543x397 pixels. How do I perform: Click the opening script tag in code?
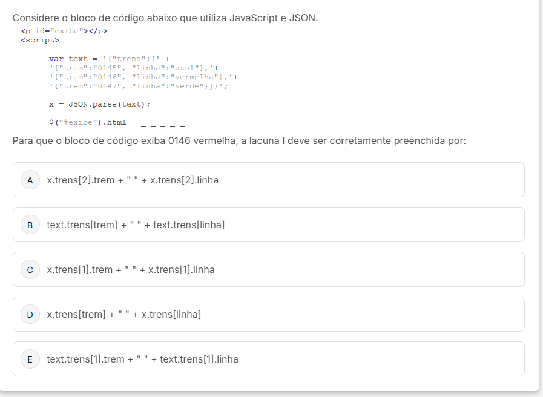click(40, 40)
